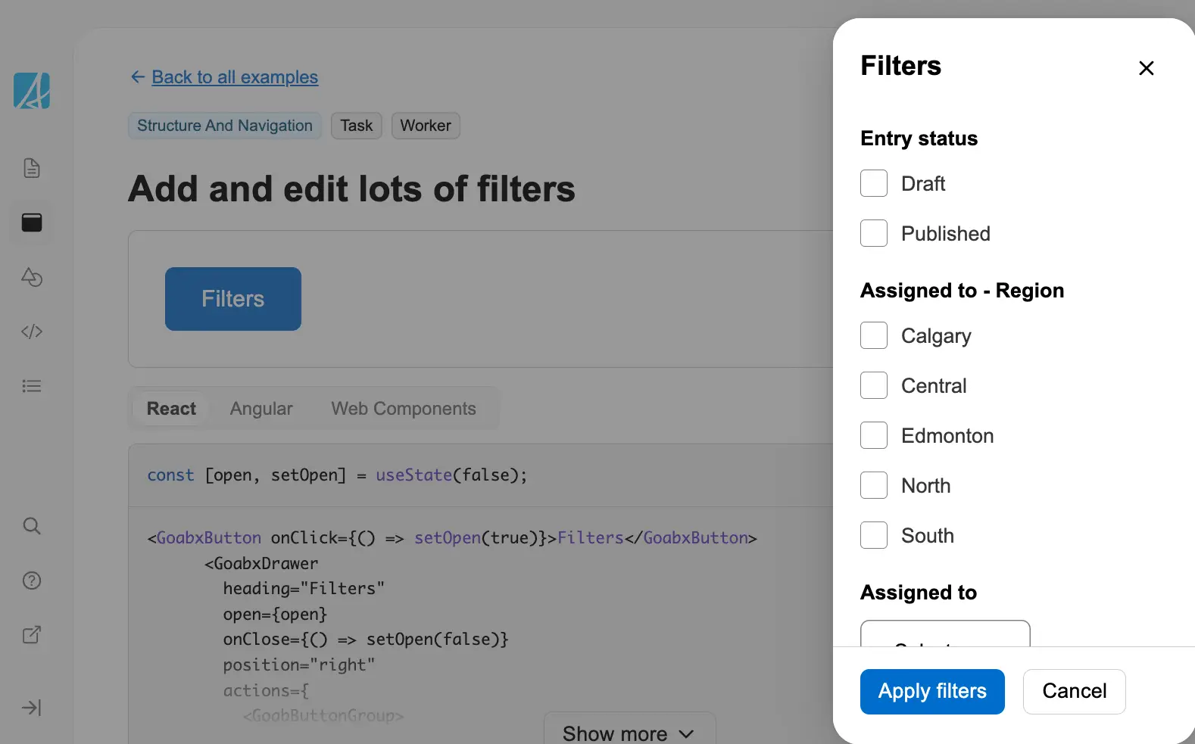The height and width of the screenshot is (744, 1195).
Task: Follow the Back to all examples link
Action: pos(235,77)
